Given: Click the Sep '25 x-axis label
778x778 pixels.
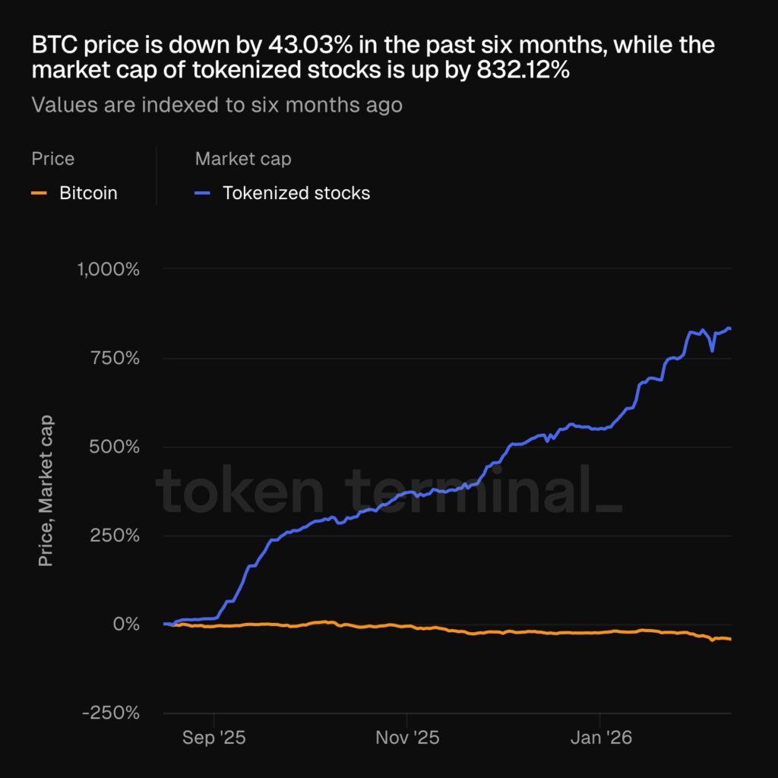Looking at the screenshot, I should (x=214, y=738).
